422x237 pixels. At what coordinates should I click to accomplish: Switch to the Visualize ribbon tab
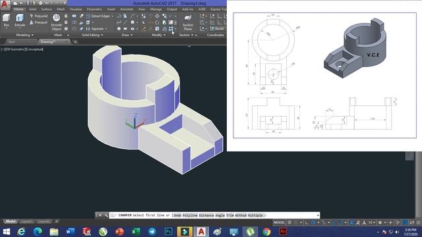pyautogui.click(x=76, y=9)
